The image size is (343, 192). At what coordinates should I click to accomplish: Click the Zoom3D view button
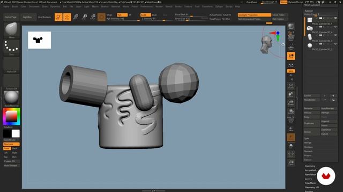coord(291,103)
